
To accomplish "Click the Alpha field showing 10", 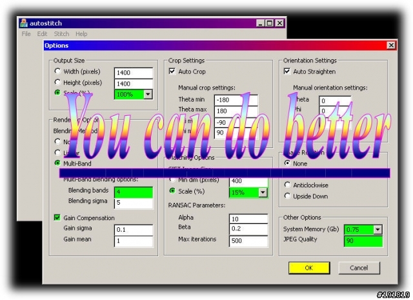I will (248, 219).
